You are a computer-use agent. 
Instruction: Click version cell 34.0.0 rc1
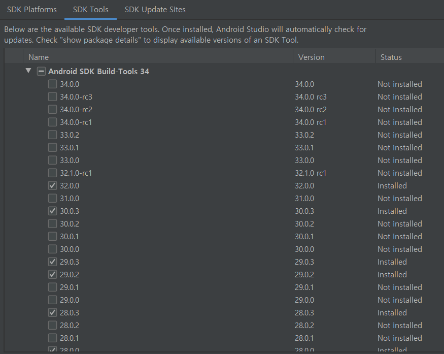click(x=311, y=122)
